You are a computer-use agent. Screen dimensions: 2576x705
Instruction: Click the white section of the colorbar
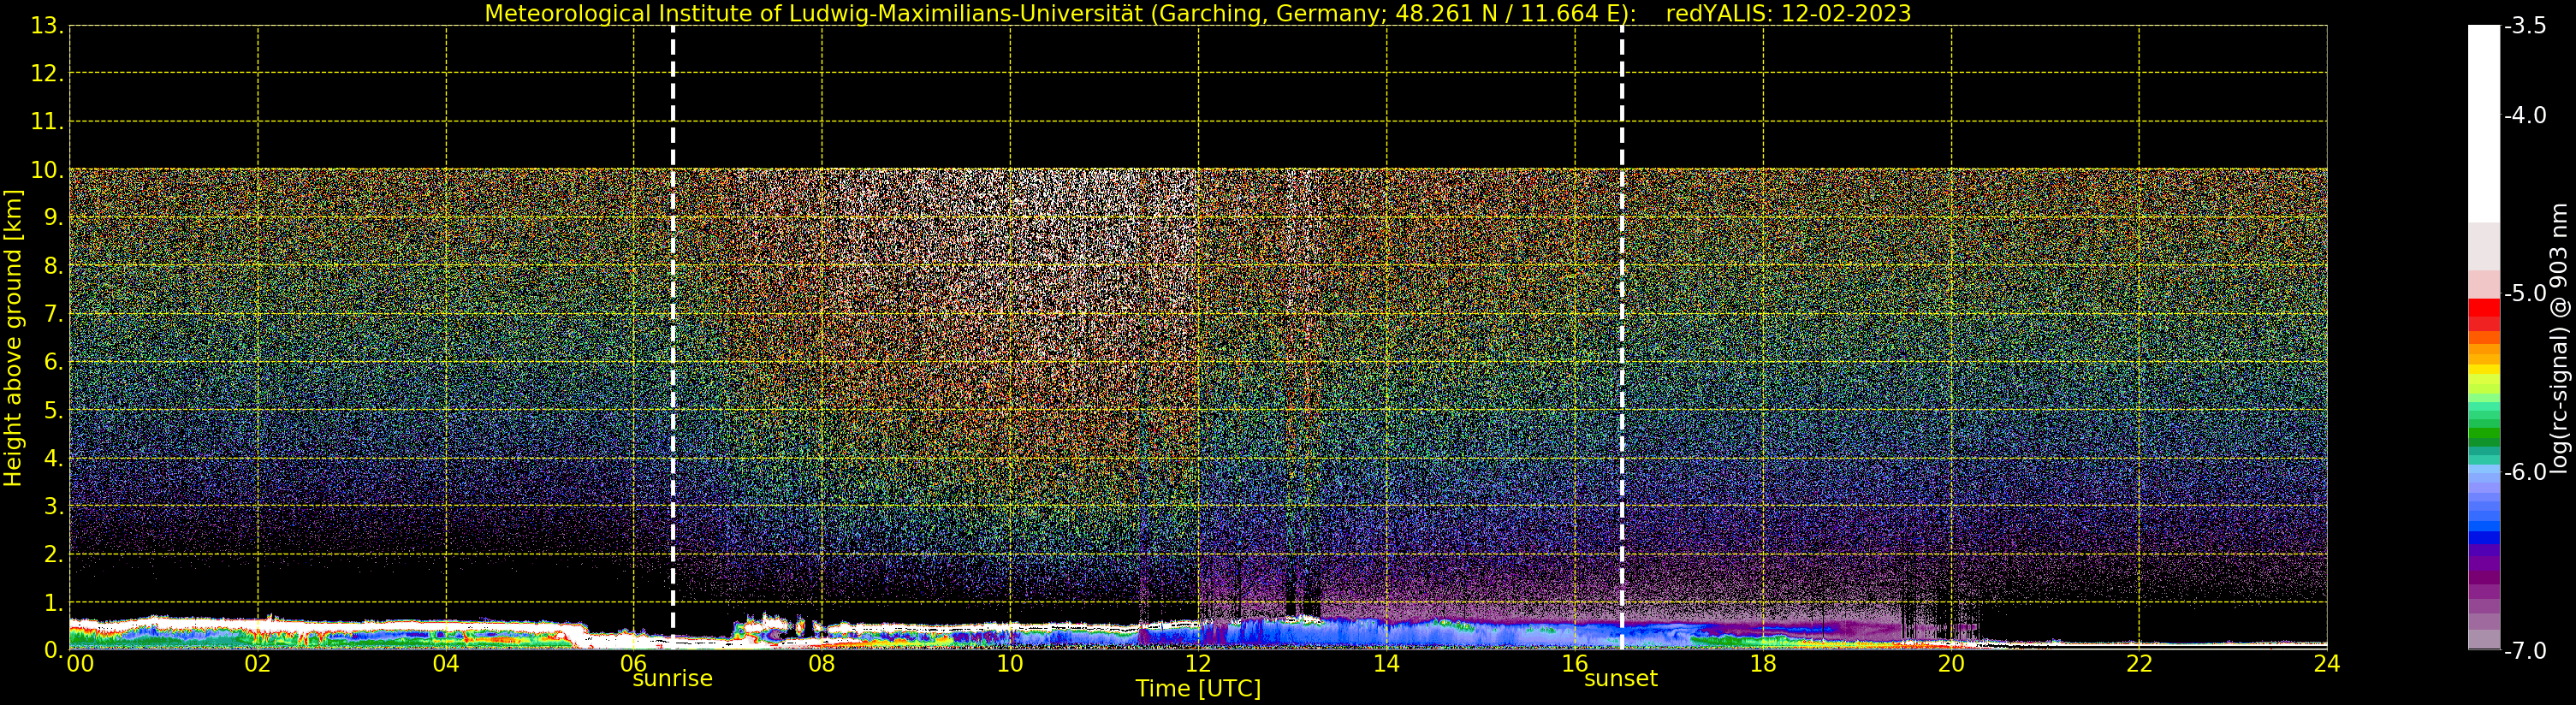tap(2484, 123)
